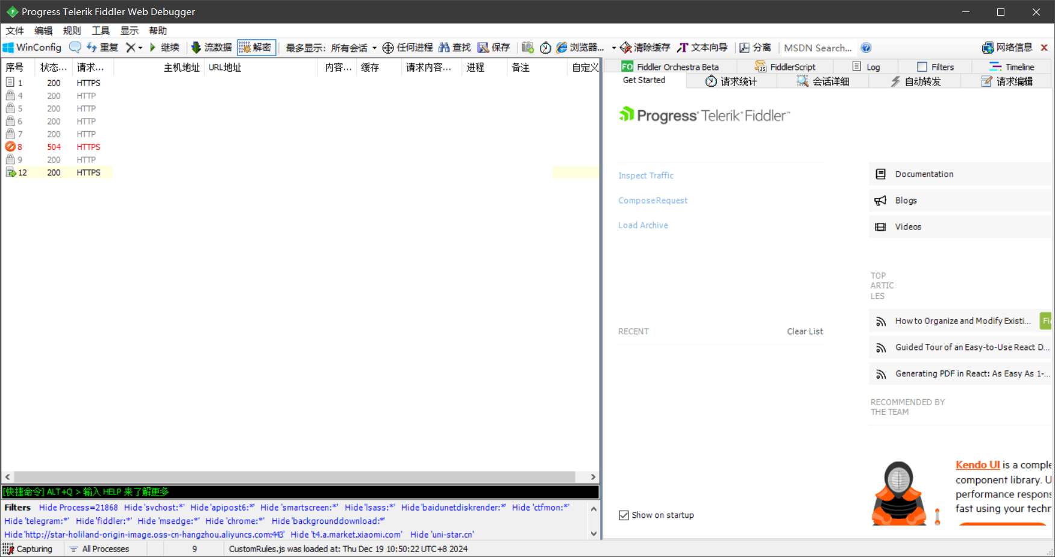The height and width of the screenshot is (557, 1055).
Task: Open the 编辑 menu
Action: pos(43,31)
